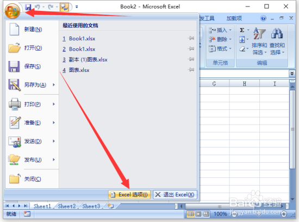This screenshot has width=299, height=222.
Task: Pin 副本 (1)图表.xlsx to recent list
Action: [x=191, y=59]
